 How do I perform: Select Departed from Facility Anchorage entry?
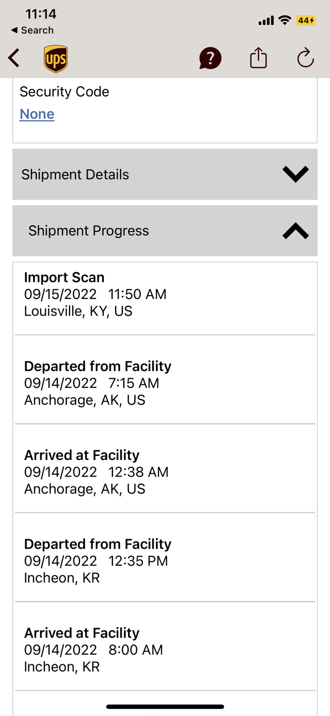165,383
